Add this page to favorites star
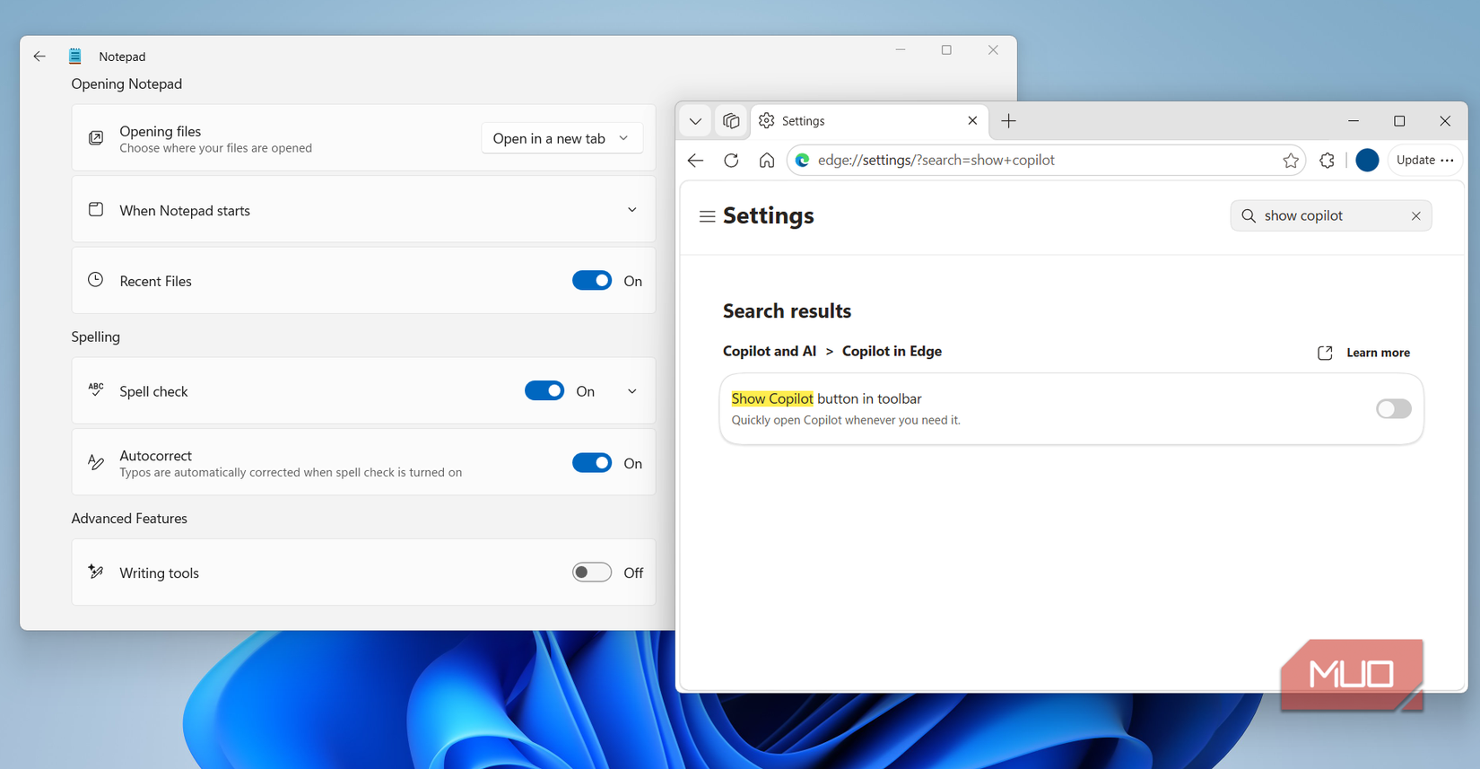Viewport: 1480px width, 769px height. pos(1291,161)
